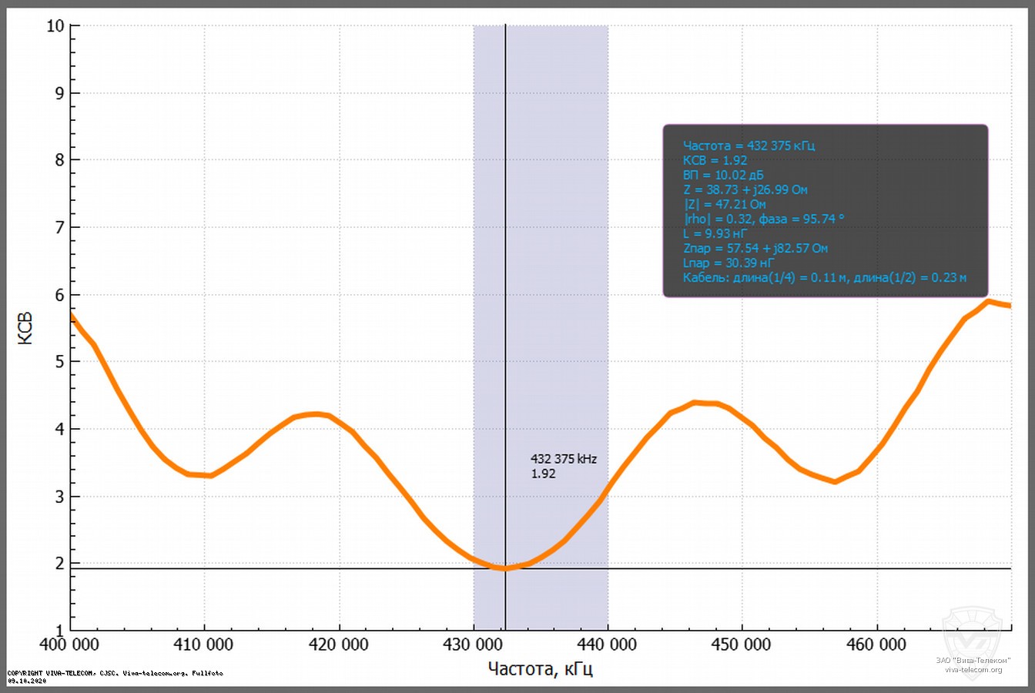Click the "Lпар = 30.39 нГ" readout
Screen dimensions: 1035x693
click(x=728, y=263)
